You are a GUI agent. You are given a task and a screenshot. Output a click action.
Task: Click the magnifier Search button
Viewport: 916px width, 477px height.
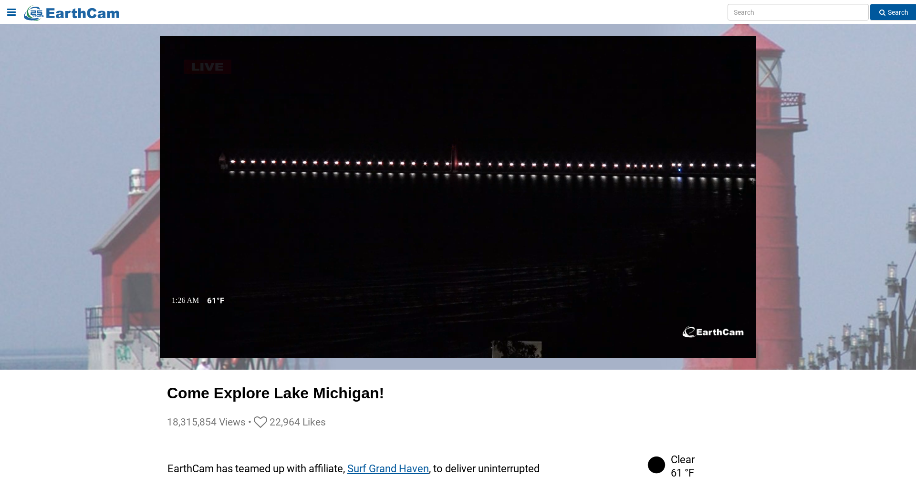pos(893,12)
